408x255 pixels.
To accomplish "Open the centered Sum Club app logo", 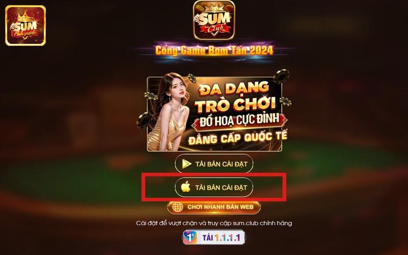I will click(x=214, y=20).
